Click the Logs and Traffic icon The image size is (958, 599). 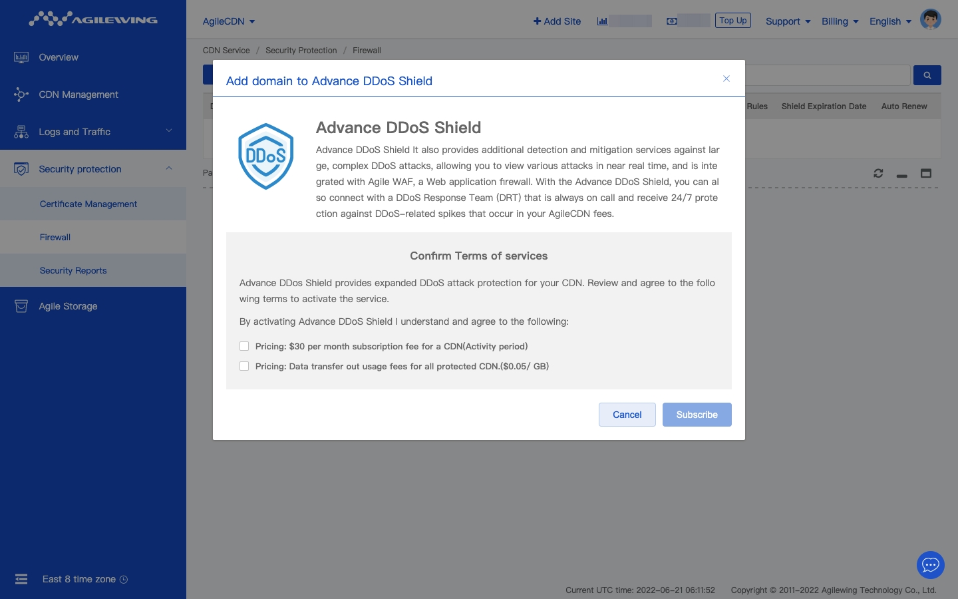[21, 132]
